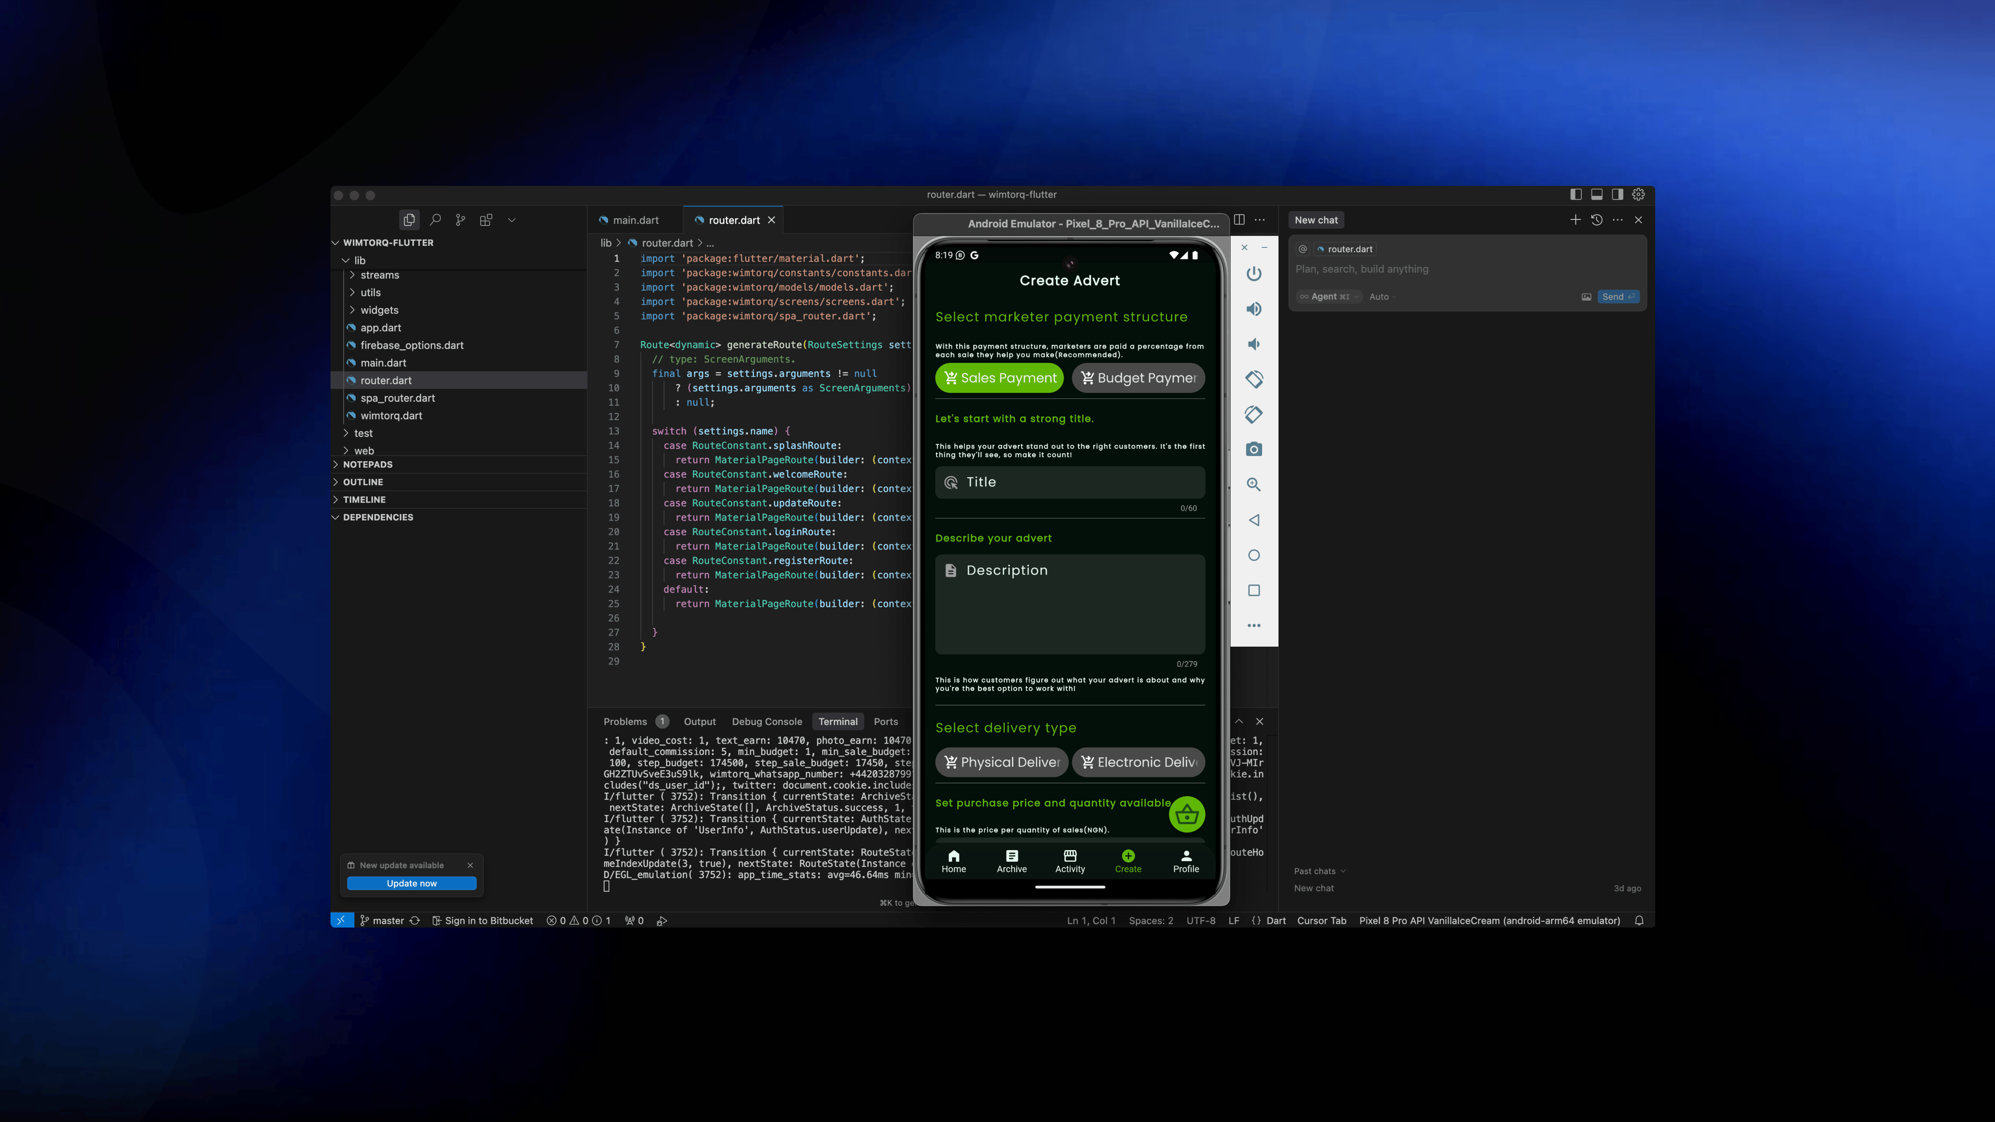Rotate emulator right icon
The height and width of the screenshot is (1122, 1995).
1254,414
